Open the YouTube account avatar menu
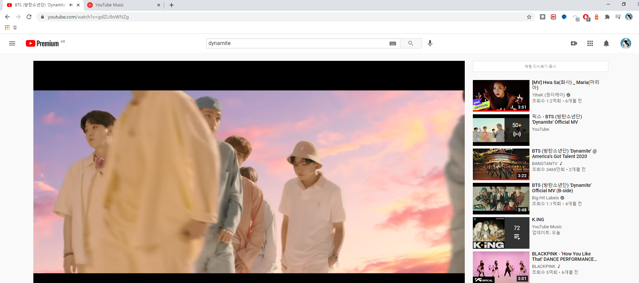639x283 pixels. click(626, 43)
